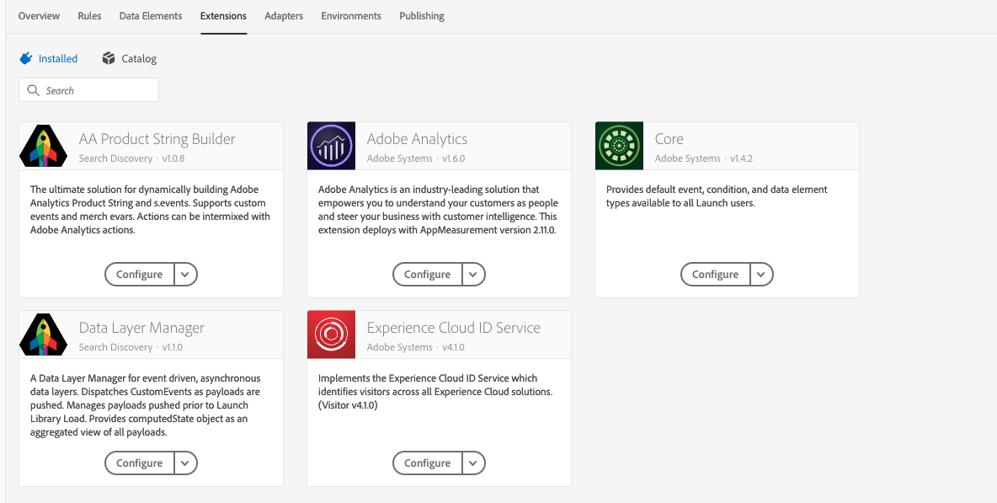Click the Experience Cloud ID Service description text
The width and height of the screenshot is (997, 503).
click(x=435, y=392)
